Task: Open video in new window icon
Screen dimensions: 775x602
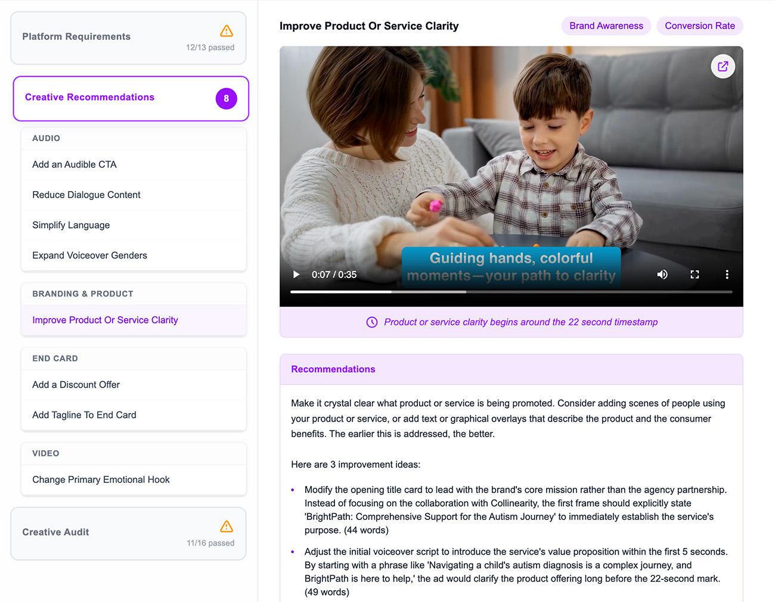Action: coord(723,67)
